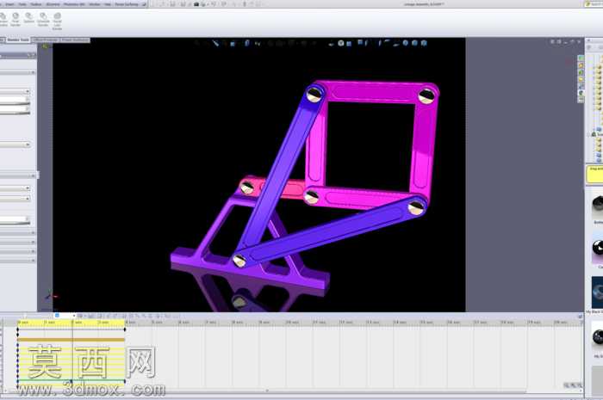Open the Tools menu
This screenshot has height=400, width=603.
click(x=22, y=4)
